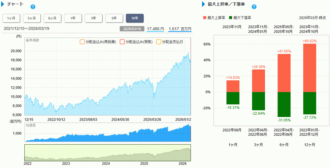Show the 6ヶ月 chart range
This screenshot has width=330, height=168.
[52, 18]
